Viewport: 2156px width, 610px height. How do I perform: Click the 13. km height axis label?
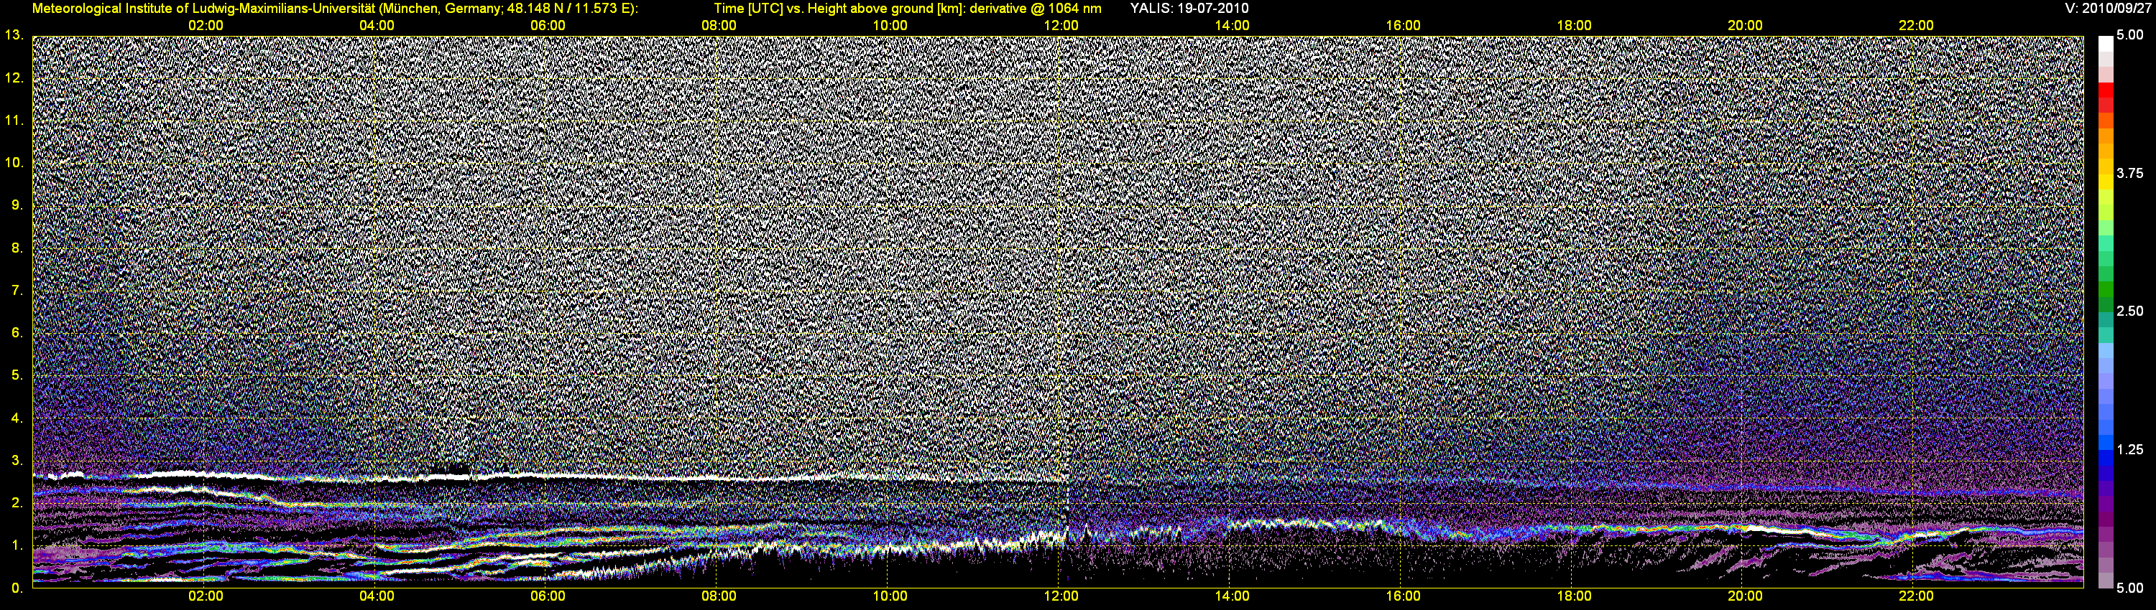(x=14, y=35)
